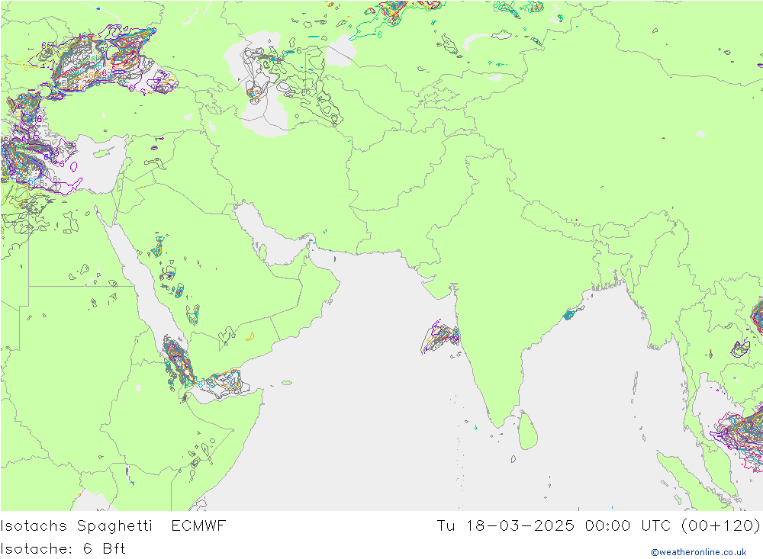Viewport: 763px width, 559px height.
Task: Click the weatheronline.co.uk copyright link
Action: pos(698,552)
